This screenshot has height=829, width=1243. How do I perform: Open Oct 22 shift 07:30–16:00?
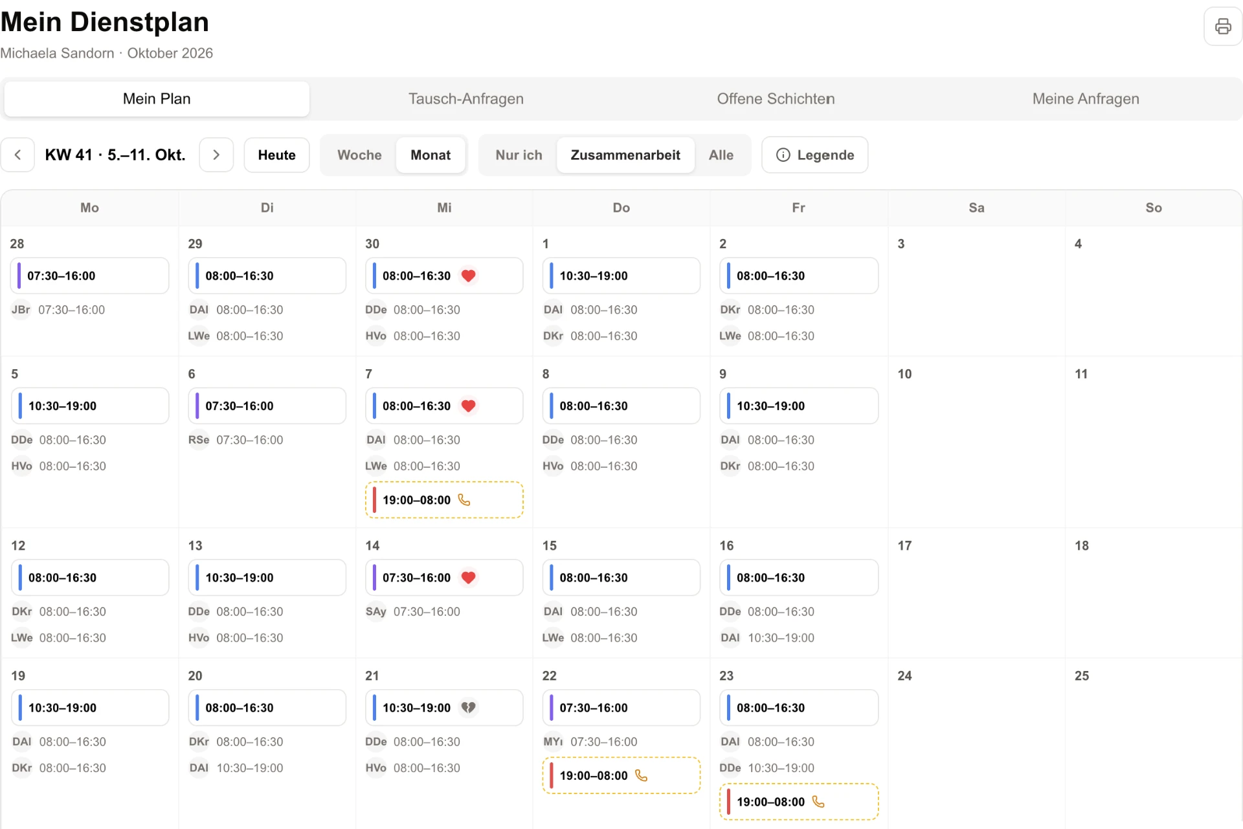621,708
